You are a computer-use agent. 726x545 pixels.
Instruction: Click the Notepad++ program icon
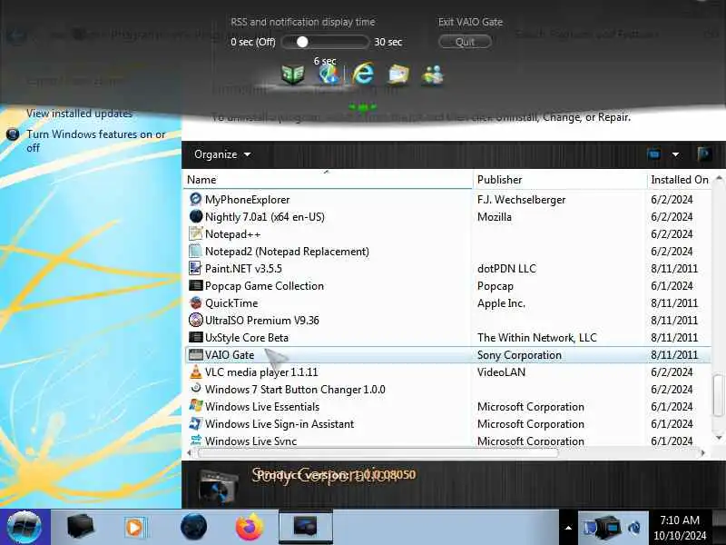(196, 233)
